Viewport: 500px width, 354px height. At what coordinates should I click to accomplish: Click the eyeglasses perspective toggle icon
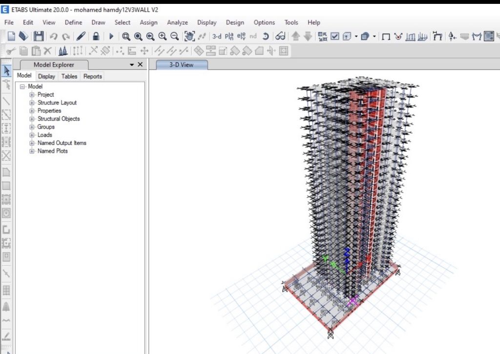(x=280, y=36)
